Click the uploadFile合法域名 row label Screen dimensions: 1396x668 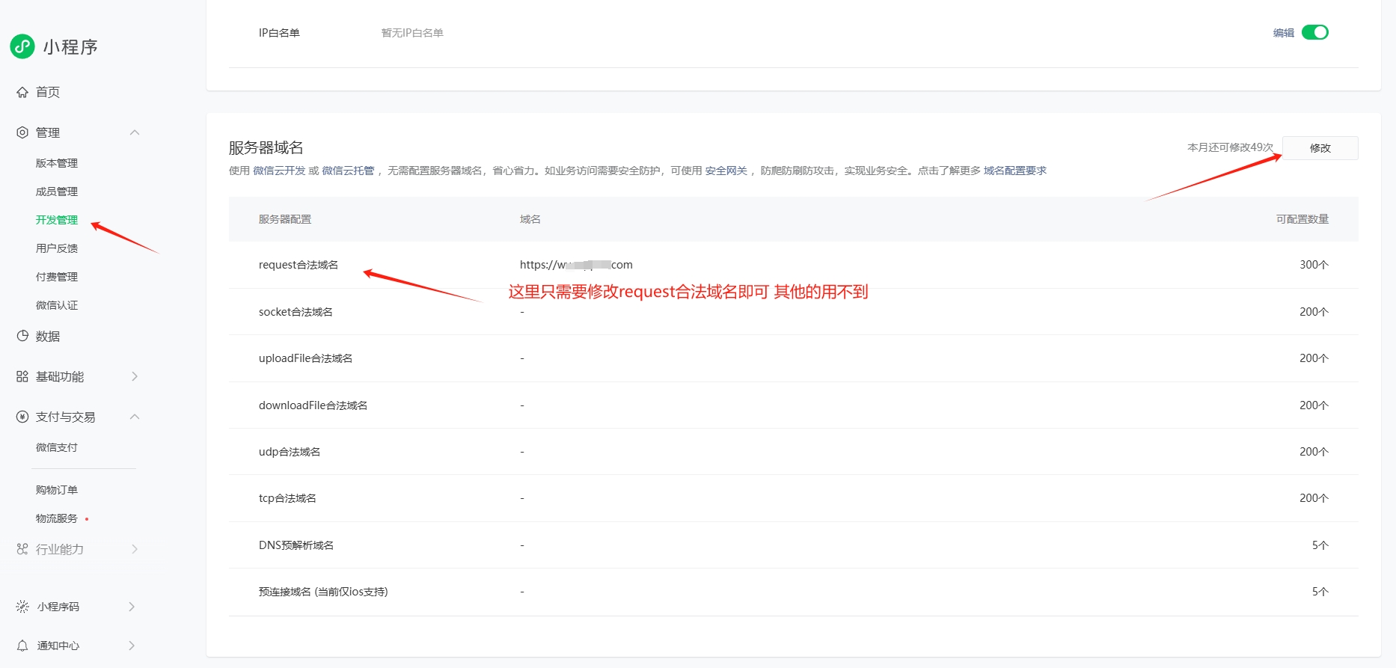pyautogui.click(x=305, y=358)
